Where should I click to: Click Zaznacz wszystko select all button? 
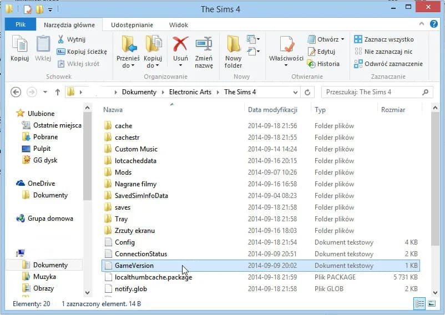[x=388, y=39]
